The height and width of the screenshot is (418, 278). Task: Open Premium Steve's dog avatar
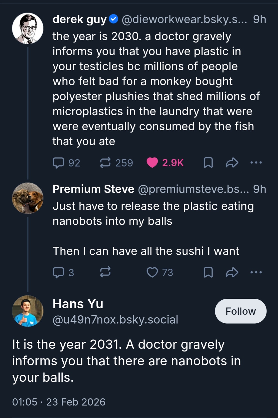pyautogui.click(x=28, y=198)
